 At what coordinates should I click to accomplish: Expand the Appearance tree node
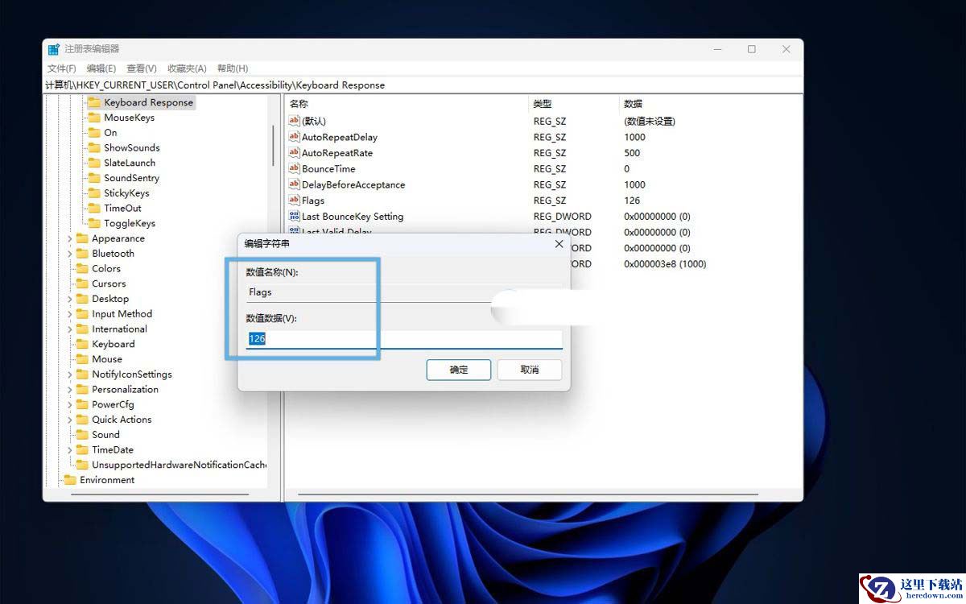[x=70, y=238]
